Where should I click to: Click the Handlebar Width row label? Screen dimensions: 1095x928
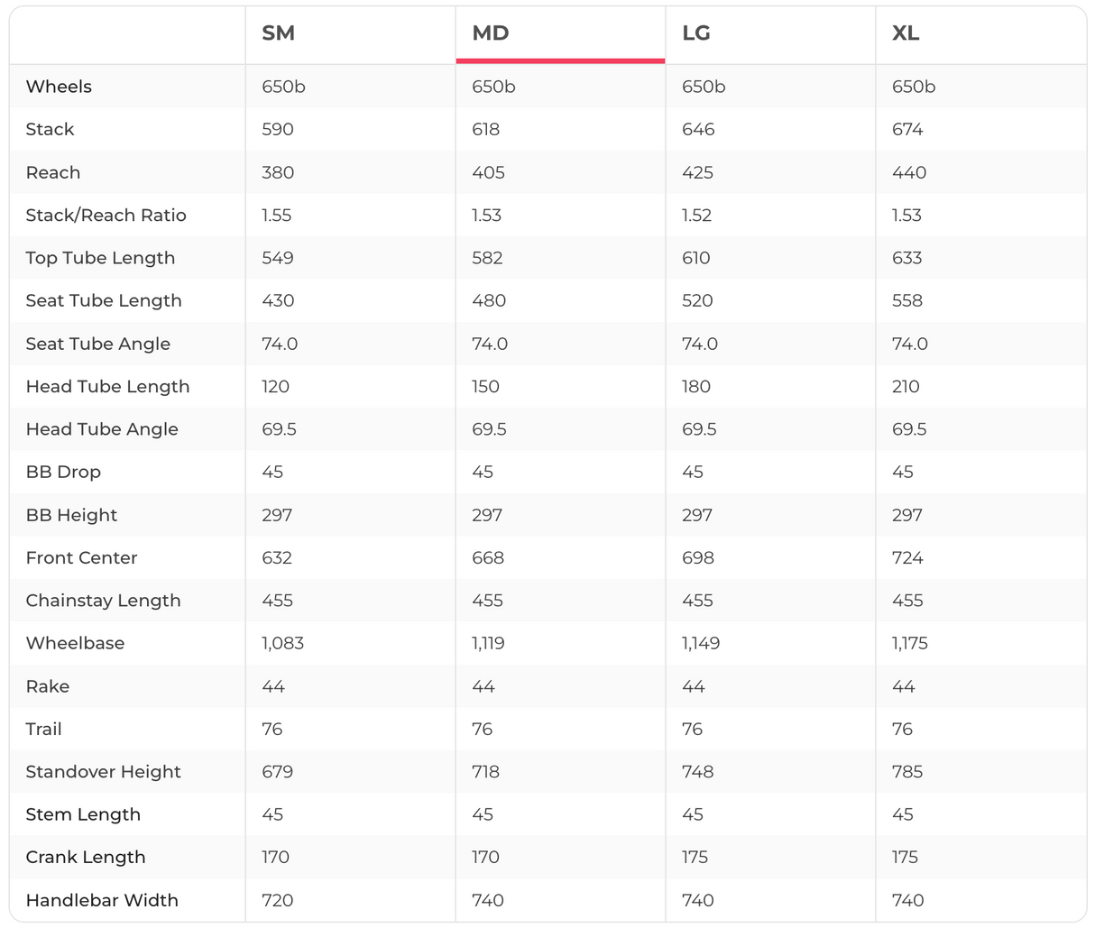pos(102,900)
